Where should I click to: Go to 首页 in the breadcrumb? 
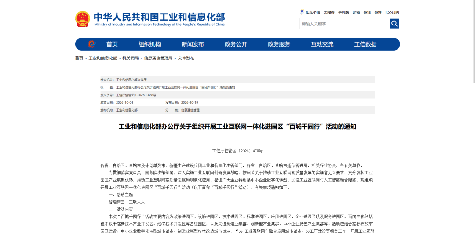tap(79, 58)
